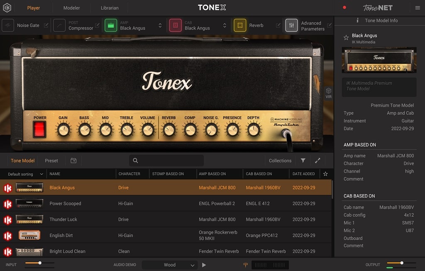Sort by the AMP BASED ON column header

[x=212, y=174]
